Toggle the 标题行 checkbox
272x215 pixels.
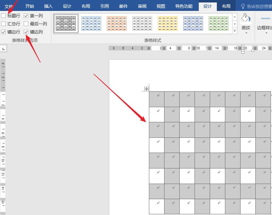point(3,16)
